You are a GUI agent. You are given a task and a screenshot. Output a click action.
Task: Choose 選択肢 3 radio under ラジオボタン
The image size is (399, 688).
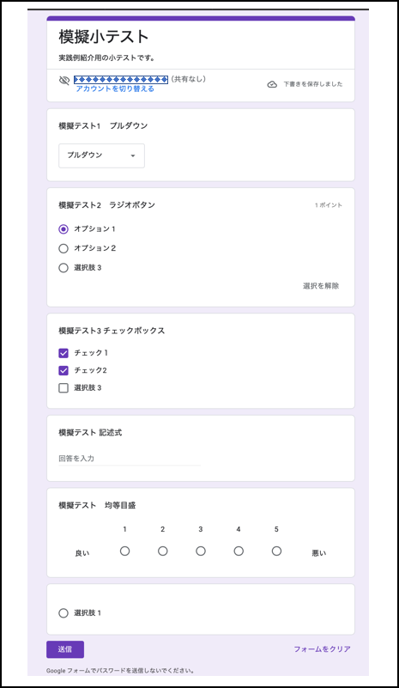(63, 268)
